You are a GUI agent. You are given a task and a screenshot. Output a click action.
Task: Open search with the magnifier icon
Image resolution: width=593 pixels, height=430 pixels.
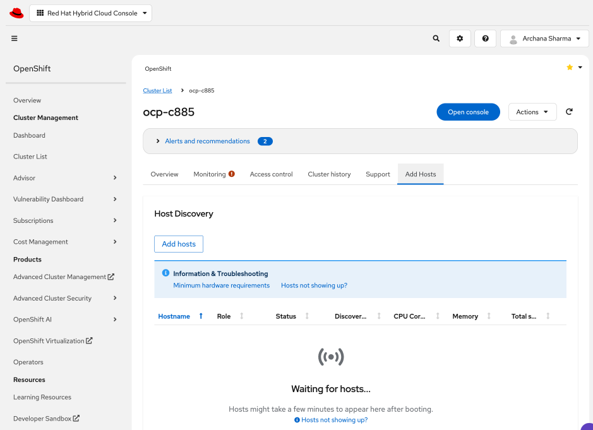point(436,39)
